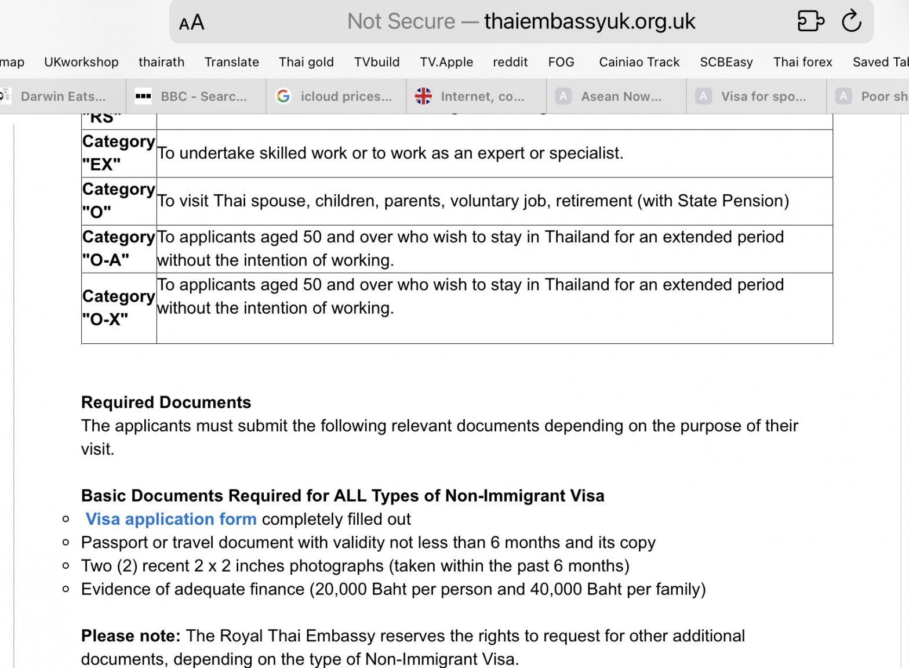This screenshot has width=909, height=668.
Task: Open the SCBEasy bookmark
Action: coord(726,62)
